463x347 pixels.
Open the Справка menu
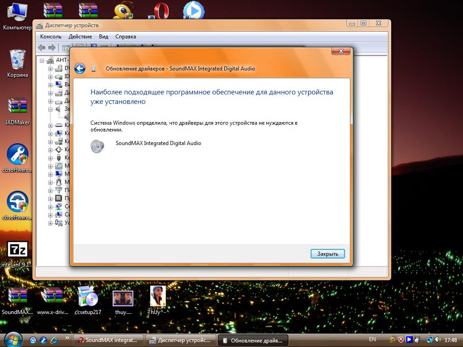[126, 37]
